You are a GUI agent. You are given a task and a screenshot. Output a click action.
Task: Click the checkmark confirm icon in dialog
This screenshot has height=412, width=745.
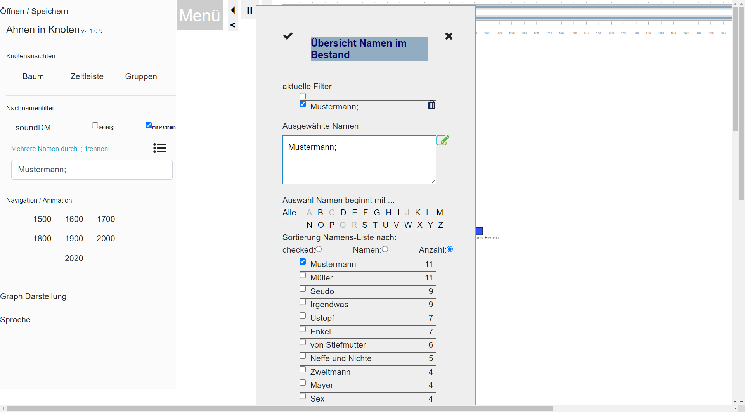[288, 36]
